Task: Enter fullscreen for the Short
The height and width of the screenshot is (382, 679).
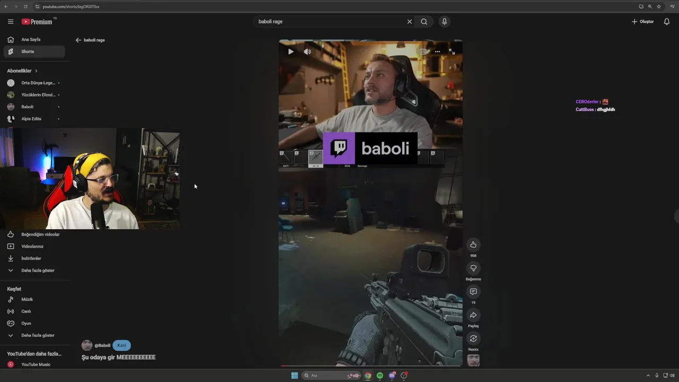Action: [x=452, y=51]
